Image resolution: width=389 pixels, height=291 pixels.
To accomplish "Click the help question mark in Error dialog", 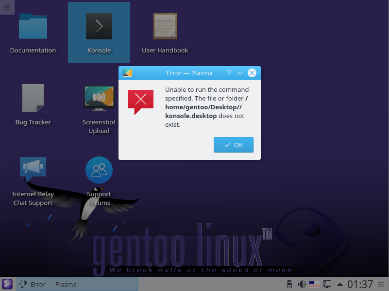I will click(x=228, y=73).
